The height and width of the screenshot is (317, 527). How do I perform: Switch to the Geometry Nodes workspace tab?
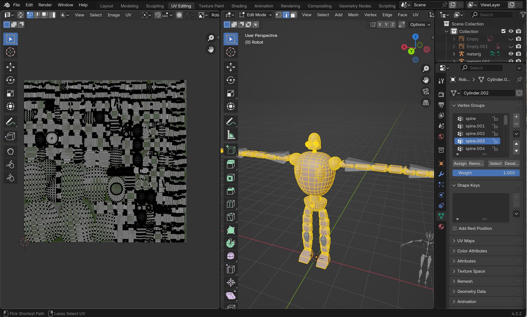pyautogui.click(x=355, y=6)
